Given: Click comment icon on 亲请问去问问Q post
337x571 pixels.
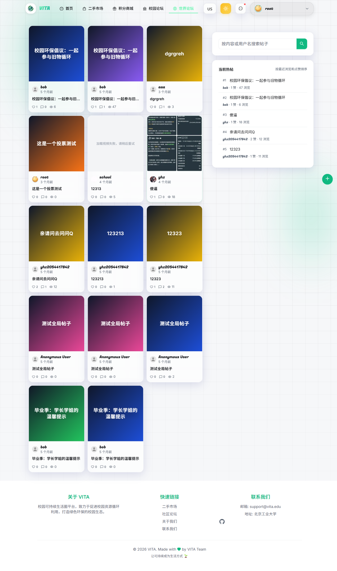Looking at the screenshot, I should pos(43,287).
